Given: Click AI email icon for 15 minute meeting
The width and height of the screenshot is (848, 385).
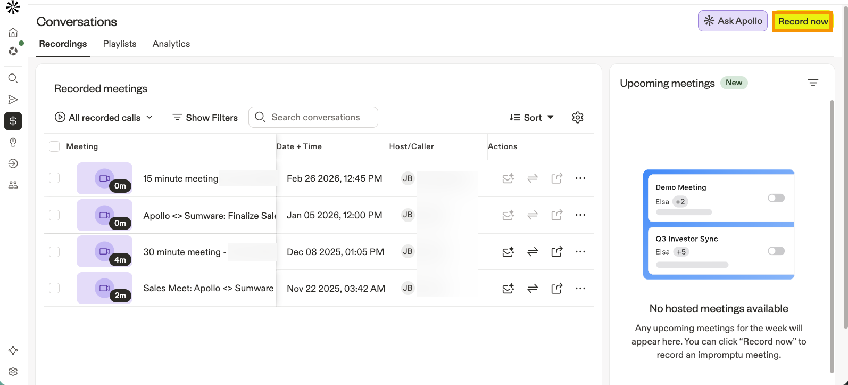Looking at the screenshot, I should (x=508, y=178).
